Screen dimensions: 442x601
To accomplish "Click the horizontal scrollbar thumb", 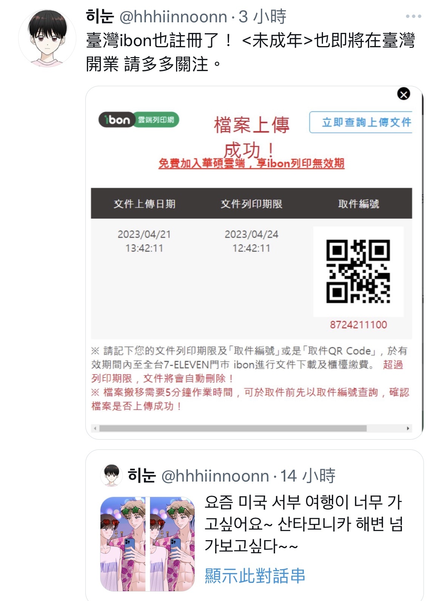I will pos(233,428).
